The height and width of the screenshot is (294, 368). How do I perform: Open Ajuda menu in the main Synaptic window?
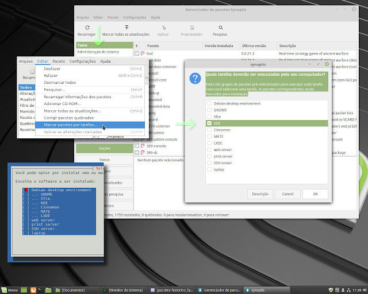(155, 17)
